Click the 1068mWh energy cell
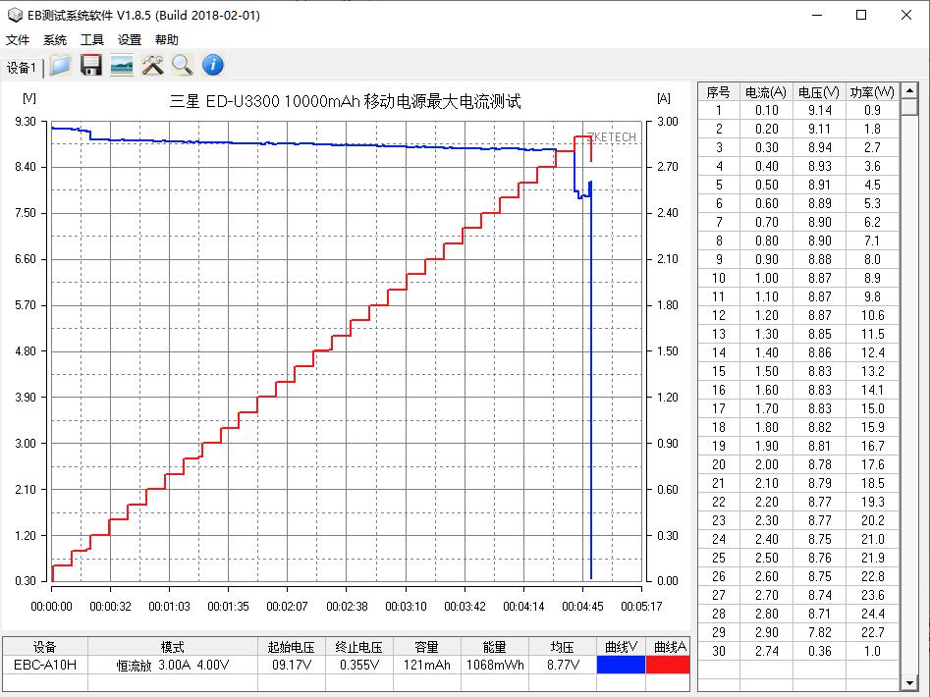This screenshot has height=697, width=930. tap(494, 665)
